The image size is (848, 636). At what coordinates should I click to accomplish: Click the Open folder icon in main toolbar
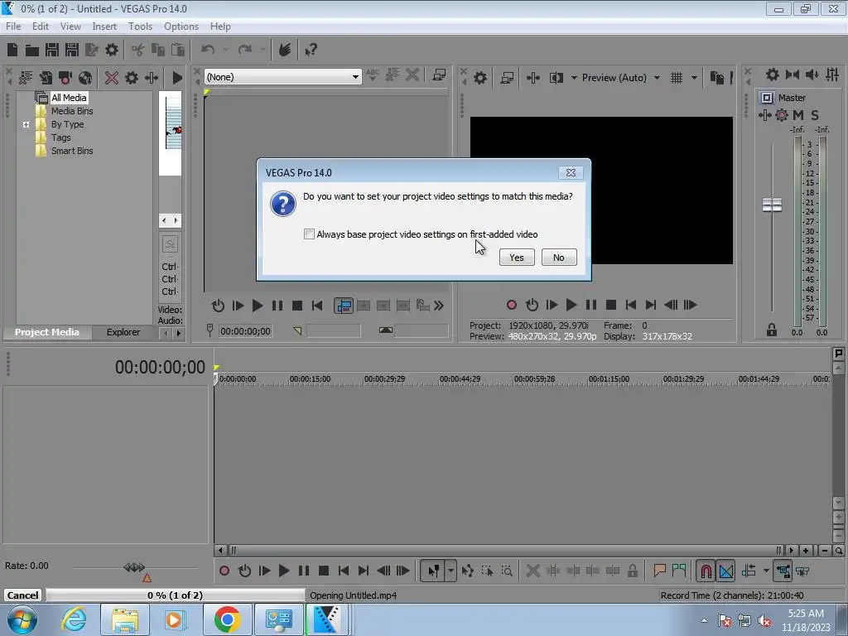coord(32,50)
